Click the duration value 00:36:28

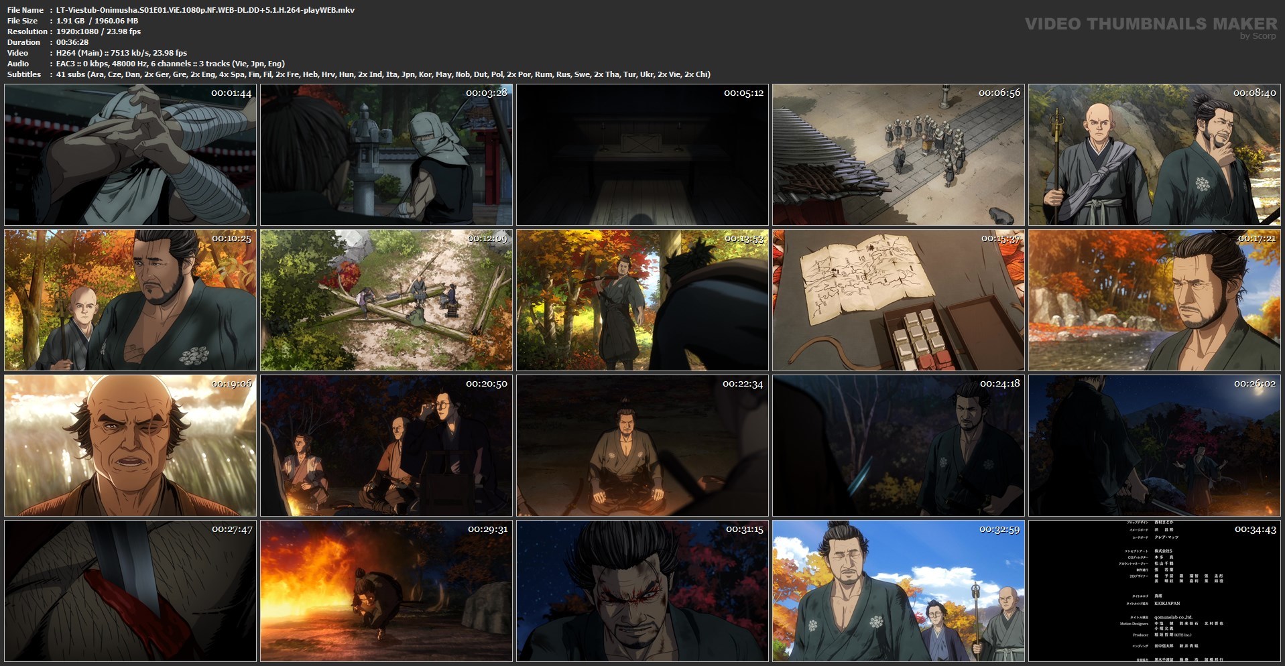tap(72, 42)
